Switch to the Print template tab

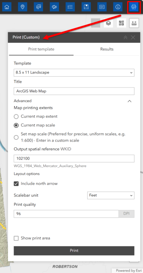point(41,49)
